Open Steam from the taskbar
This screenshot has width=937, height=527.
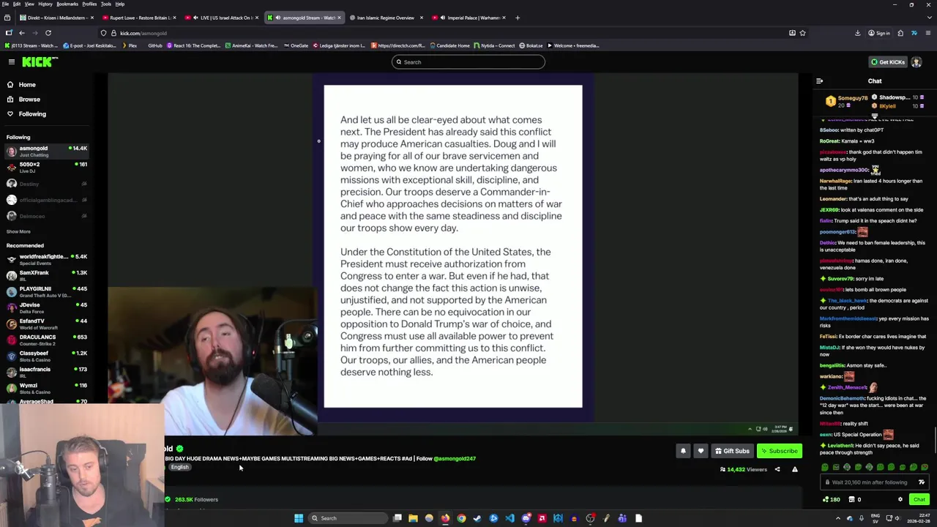click(x=477, y=518)
